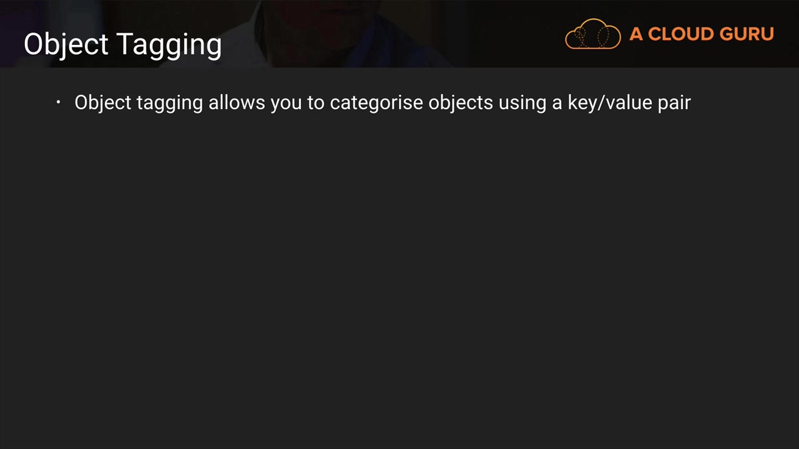This screenshot has width=799, height=449.
Task: Click the bullet point dot marker
Action: 58,102
